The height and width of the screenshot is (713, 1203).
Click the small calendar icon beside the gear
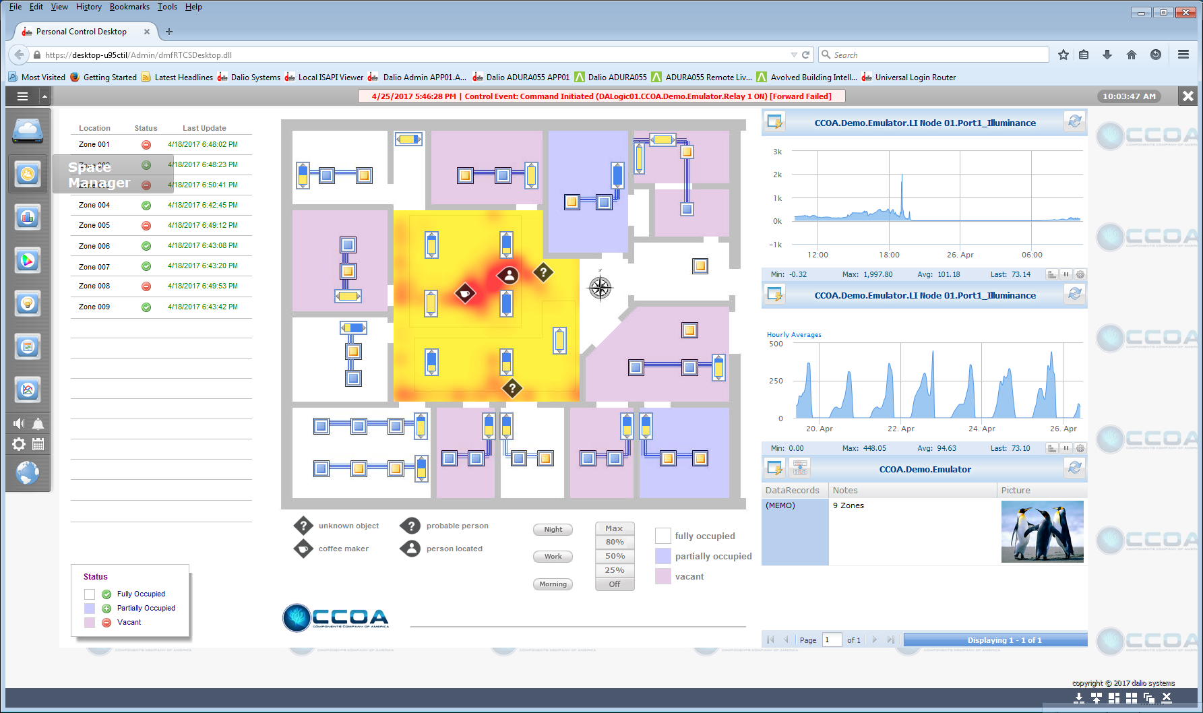pyautogui.click(x=38, y=444)
